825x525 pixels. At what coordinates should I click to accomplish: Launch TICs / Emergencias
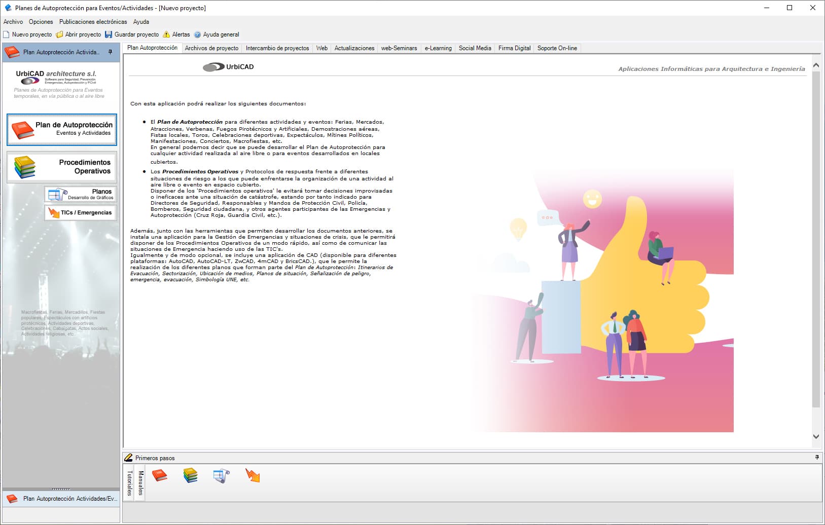coord(81,212)
